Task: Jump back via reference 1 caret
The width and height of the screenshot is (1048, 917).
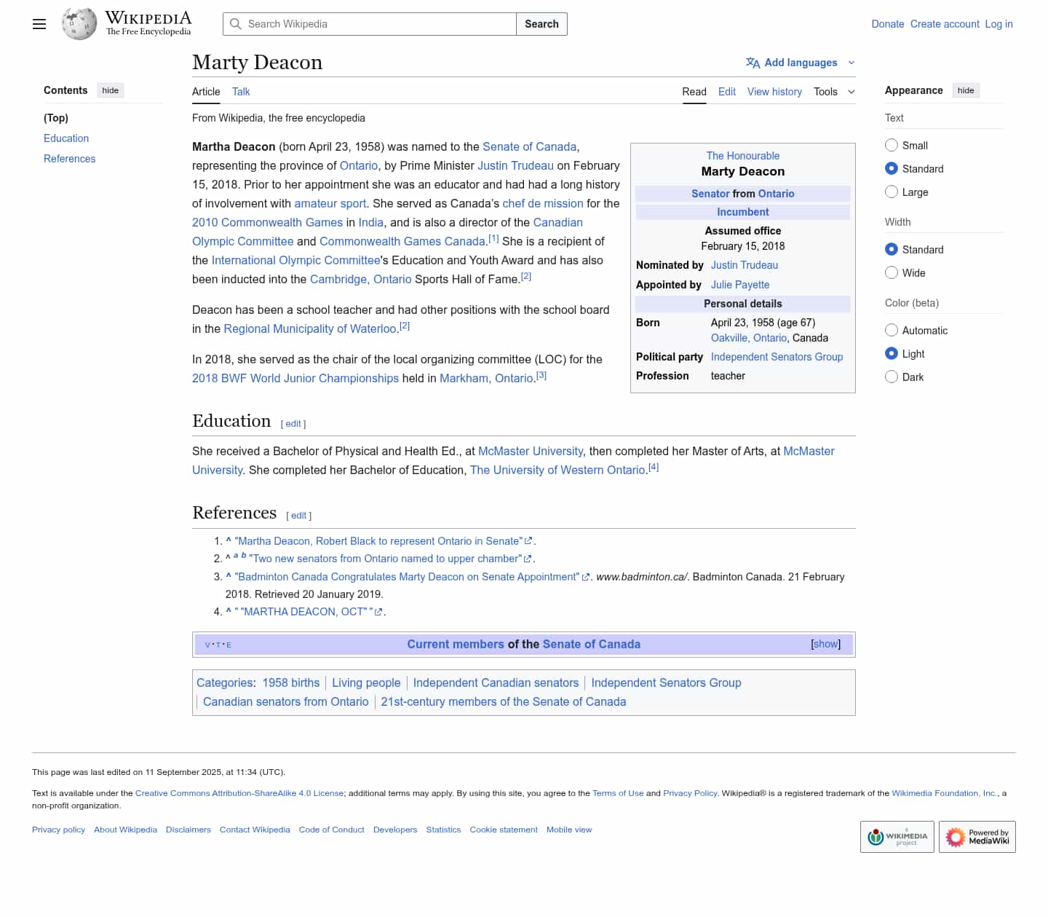Action: [x=229, y=541]
